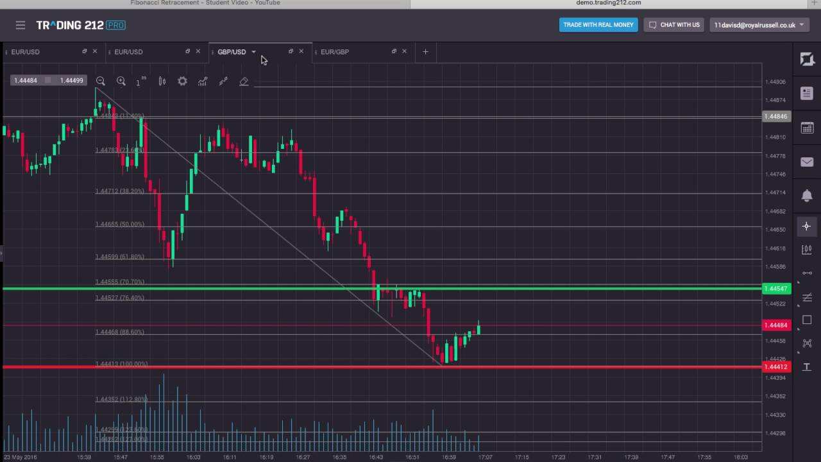This screenshot has width=821, height=462.
Task: Select the rectangle drawing tool
Action: (x=807, y=320)
